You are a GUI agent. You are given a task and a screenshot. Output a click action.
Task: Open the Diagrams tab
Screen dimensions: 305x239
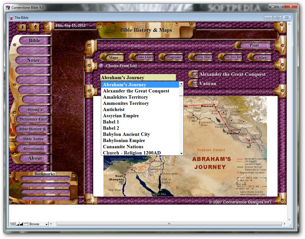click(x=172, y=57)
